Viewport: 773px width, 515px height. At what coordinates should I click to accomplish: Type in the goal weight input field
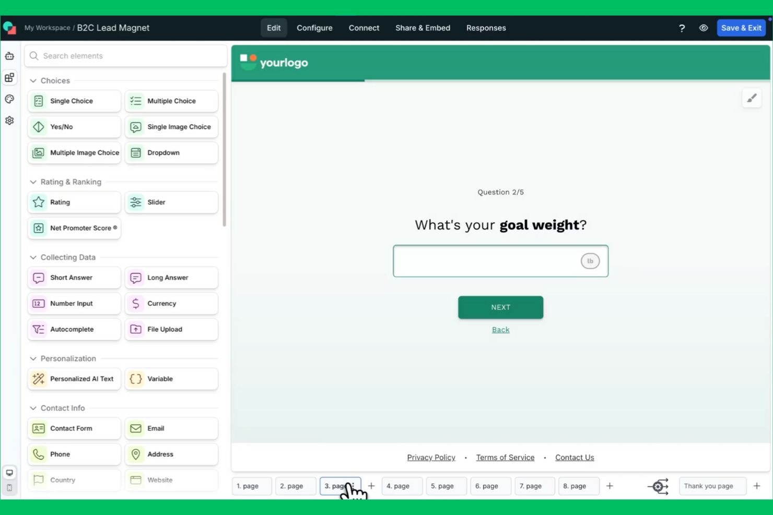486,261
